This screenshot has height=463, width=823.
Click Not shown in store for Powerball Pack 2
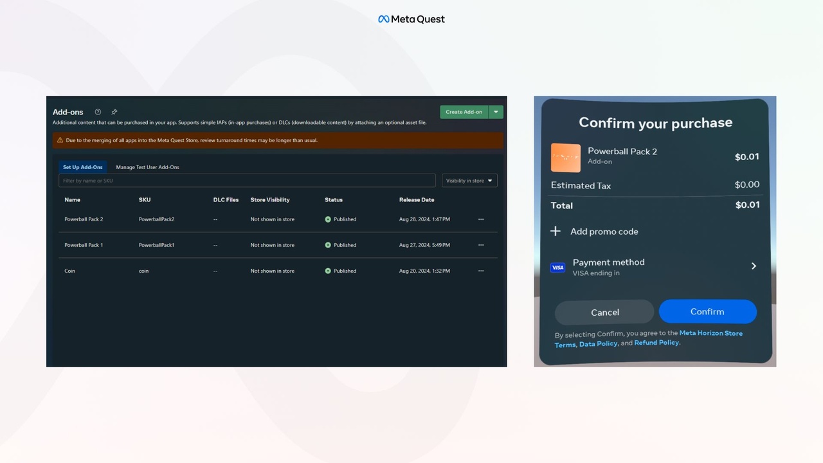pyautogui.click(x=273, y=219)
